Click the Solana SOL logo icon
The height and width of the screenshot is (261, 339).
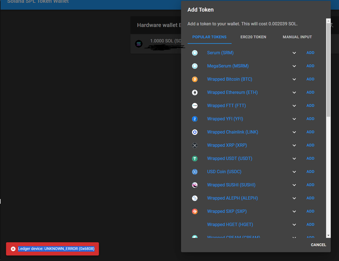tap(139, 44)
